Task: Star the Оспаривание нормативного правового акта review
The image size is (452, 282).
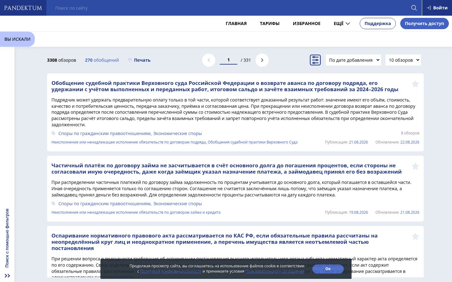Action: (x=415, y=237)
